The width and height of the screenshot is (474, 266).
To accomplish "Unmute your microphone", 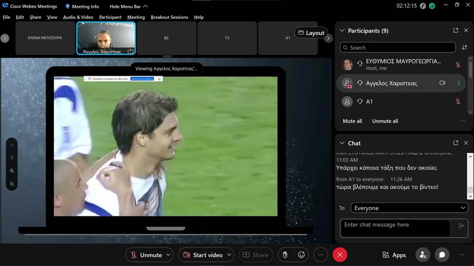I will (x=146, y=255).
